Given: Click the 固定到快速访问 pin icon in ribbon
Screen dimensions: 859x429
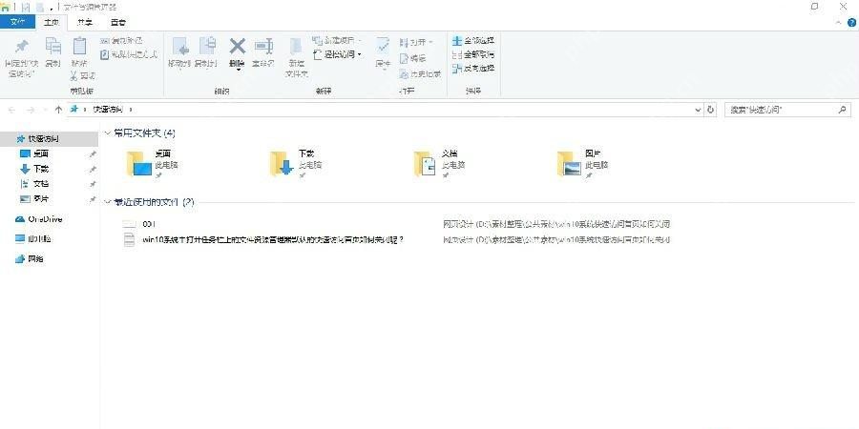Looking at the screenshot, I should coord(21,46).
